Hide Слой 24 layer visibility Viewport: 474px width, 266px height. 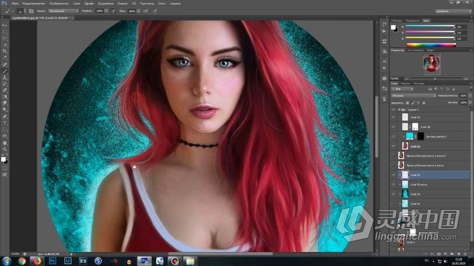(x=393, y=146)
